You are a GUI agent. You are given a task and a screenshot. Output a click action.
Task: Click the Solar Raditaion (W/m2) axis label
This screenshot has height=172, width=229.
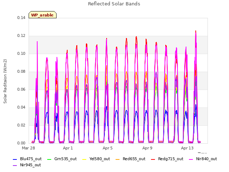5,81
